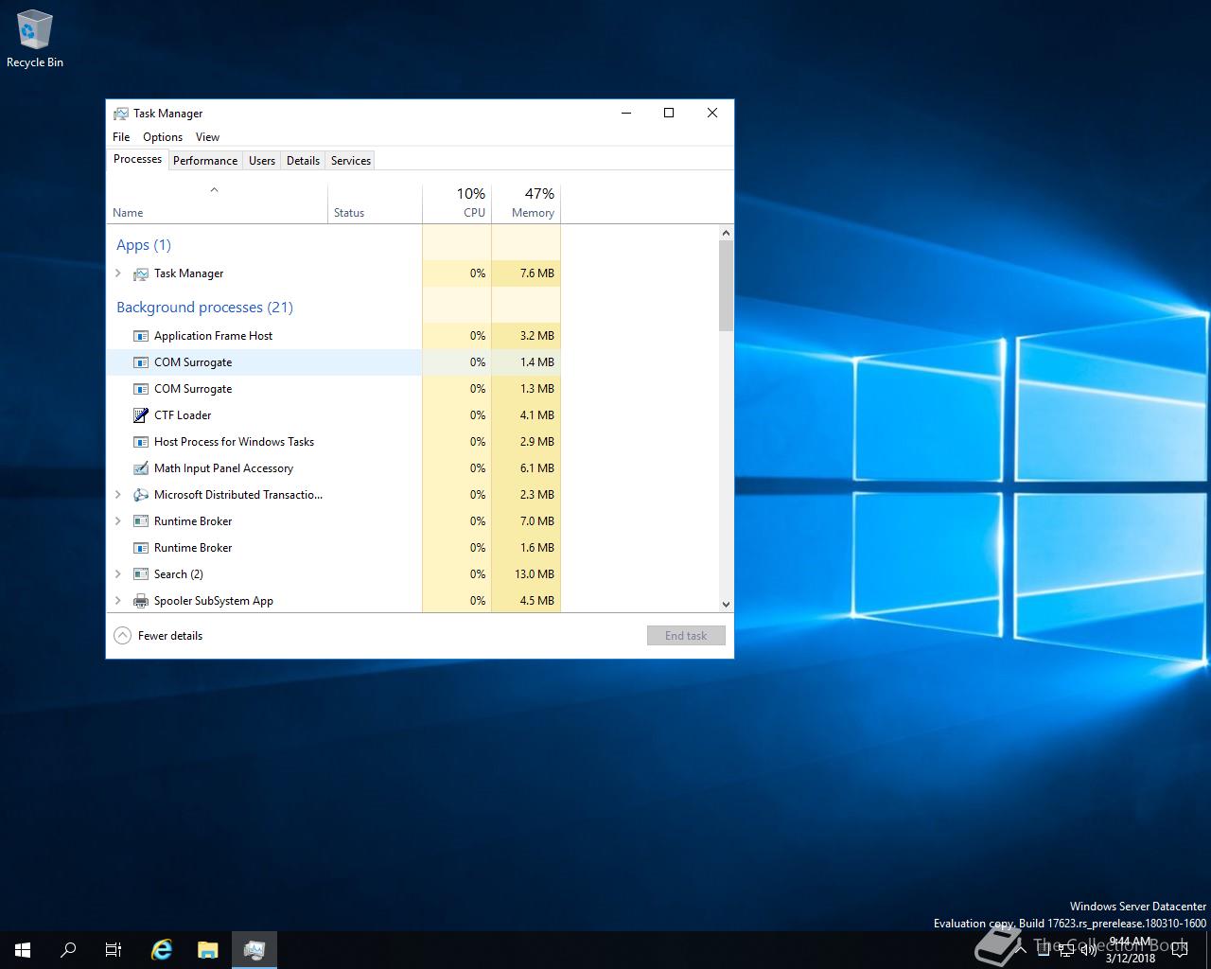Click the network icon in system tray

click(x=1065, y=950)
